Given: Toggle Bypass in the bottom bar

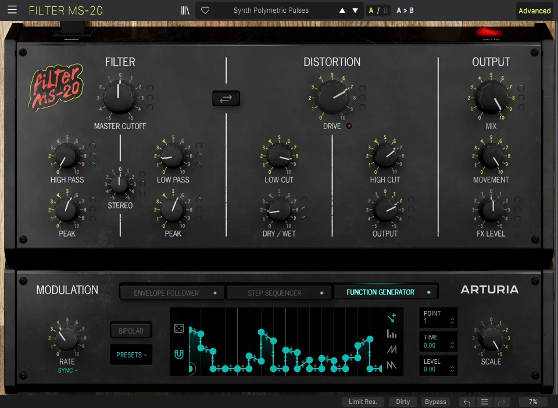Looking at the screenshot, I should click(435, 402).
